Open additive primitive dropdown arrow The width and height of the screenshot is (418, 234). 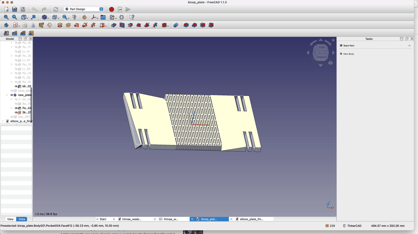click(x=106, y=26)
